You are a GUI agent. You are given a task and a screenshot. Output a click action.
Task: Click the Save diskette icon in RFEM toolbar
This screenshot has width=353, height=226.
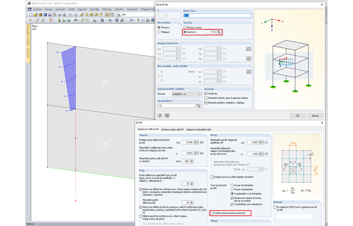(x=50, y=14)
